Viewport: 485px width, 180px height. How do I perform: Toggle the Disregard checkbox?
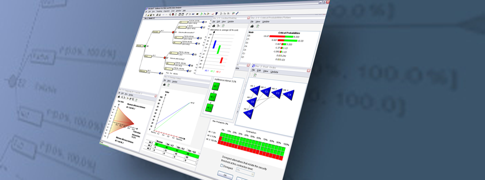coord(221,165)
